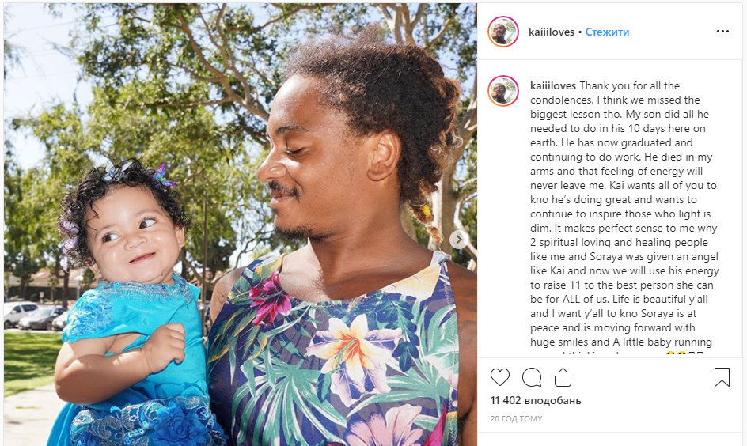This screenshot has height=446, width=747.
Task: Click the kaiiiloves avatar beside the caption
Action: [x=503, y=91]
